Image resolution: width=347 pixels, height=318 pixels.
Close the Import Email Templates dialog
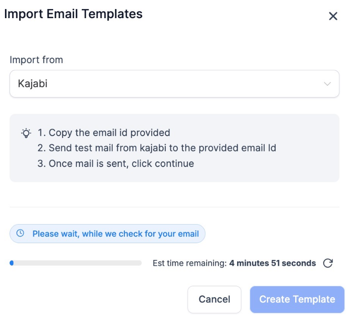333,16
